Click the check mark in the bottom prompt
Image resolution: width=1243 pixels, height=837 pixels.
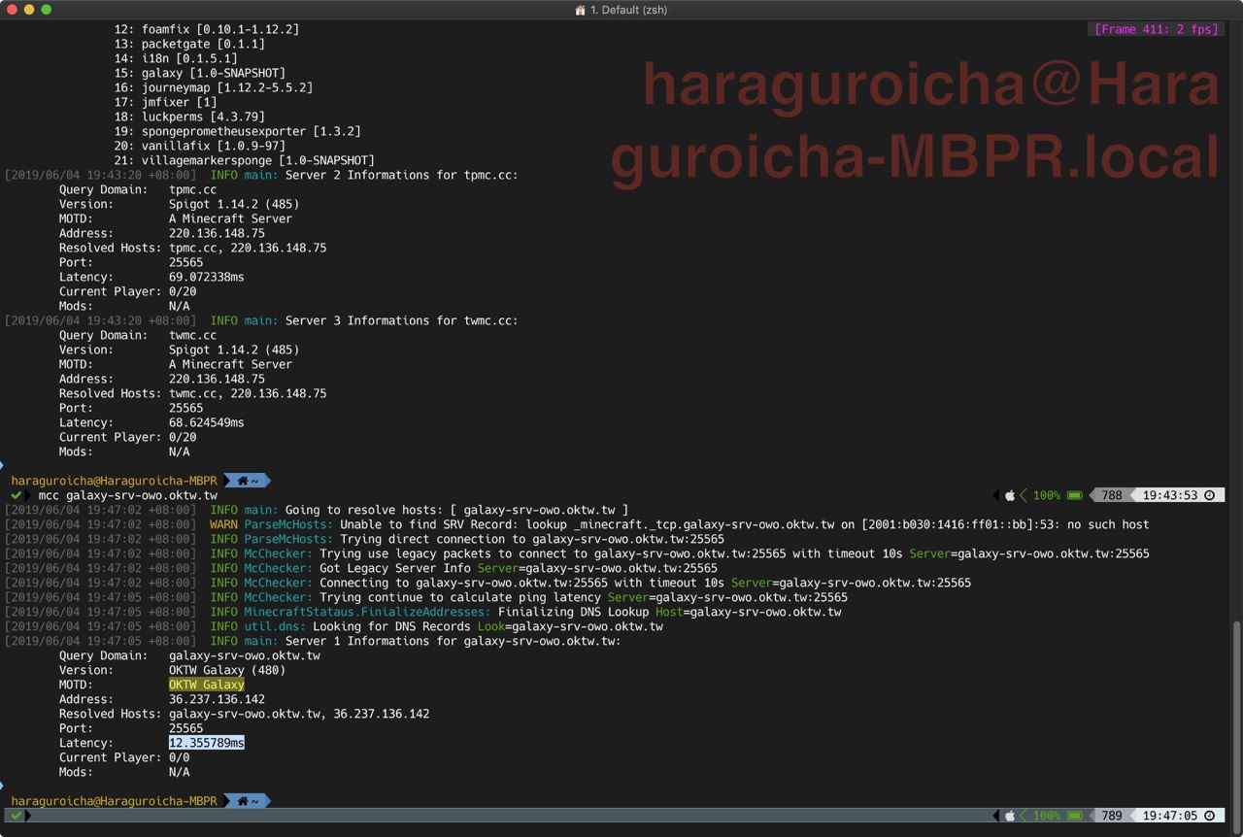17,816
